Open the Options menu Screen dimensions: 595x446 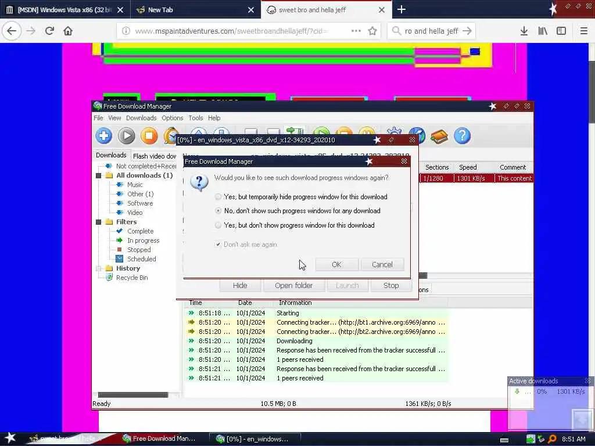[x=172, y=118]
